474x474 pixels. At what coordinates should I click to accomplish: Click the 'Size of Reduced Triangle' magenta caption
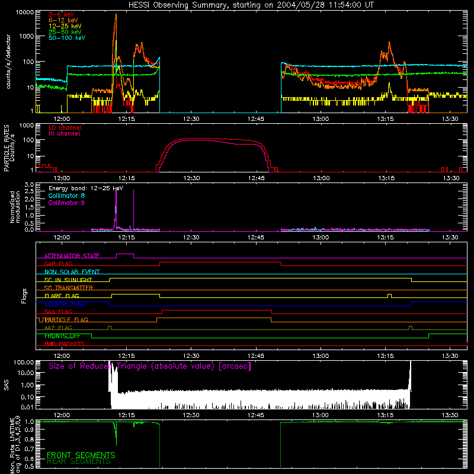150,366
